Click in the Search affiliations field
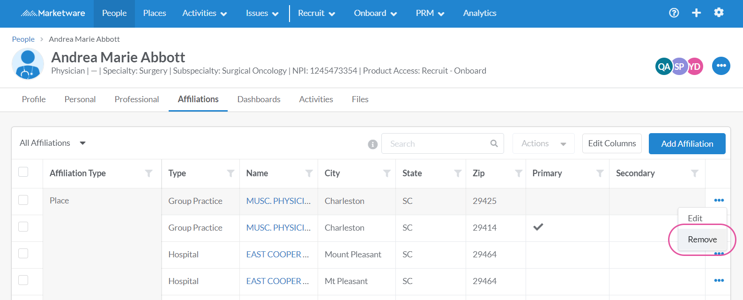The image size is (743, 300). click(443, 143)
